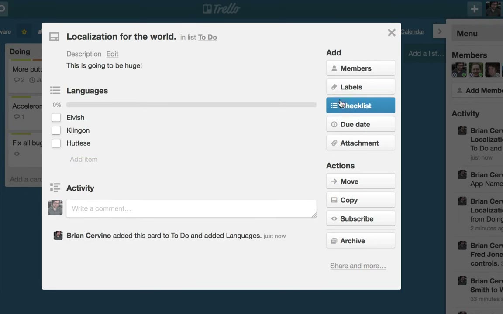Close the card dialog
This screenshot has height=314, width=503.
tap(391, 32)
